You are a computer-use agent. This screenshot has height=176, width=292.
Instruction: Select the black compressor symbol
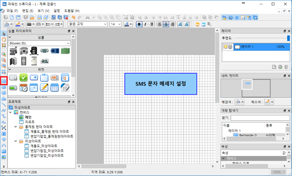[34, 50]
